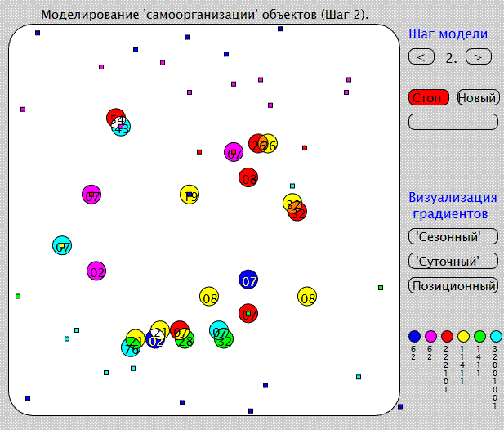Click the green circle labeled 32
The width and height of the screenshot is (504, 430).
(225, 339)
